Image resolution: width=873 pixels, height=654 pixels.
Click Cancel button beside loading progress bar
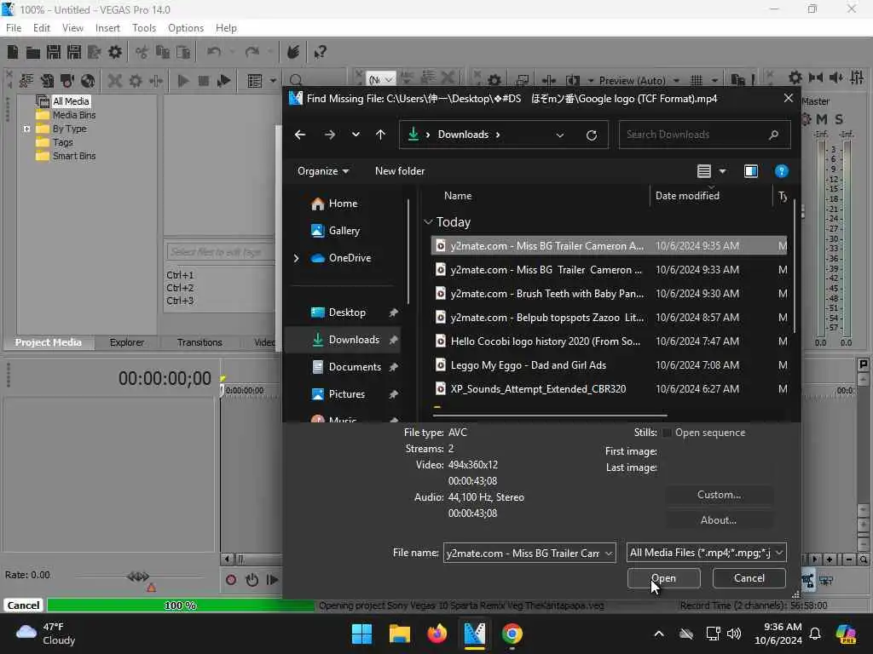(x=23, y=605)
